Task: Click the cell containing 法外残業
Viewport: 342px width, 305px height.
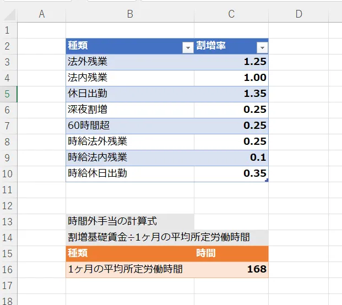Action: (x=130, y=62)
